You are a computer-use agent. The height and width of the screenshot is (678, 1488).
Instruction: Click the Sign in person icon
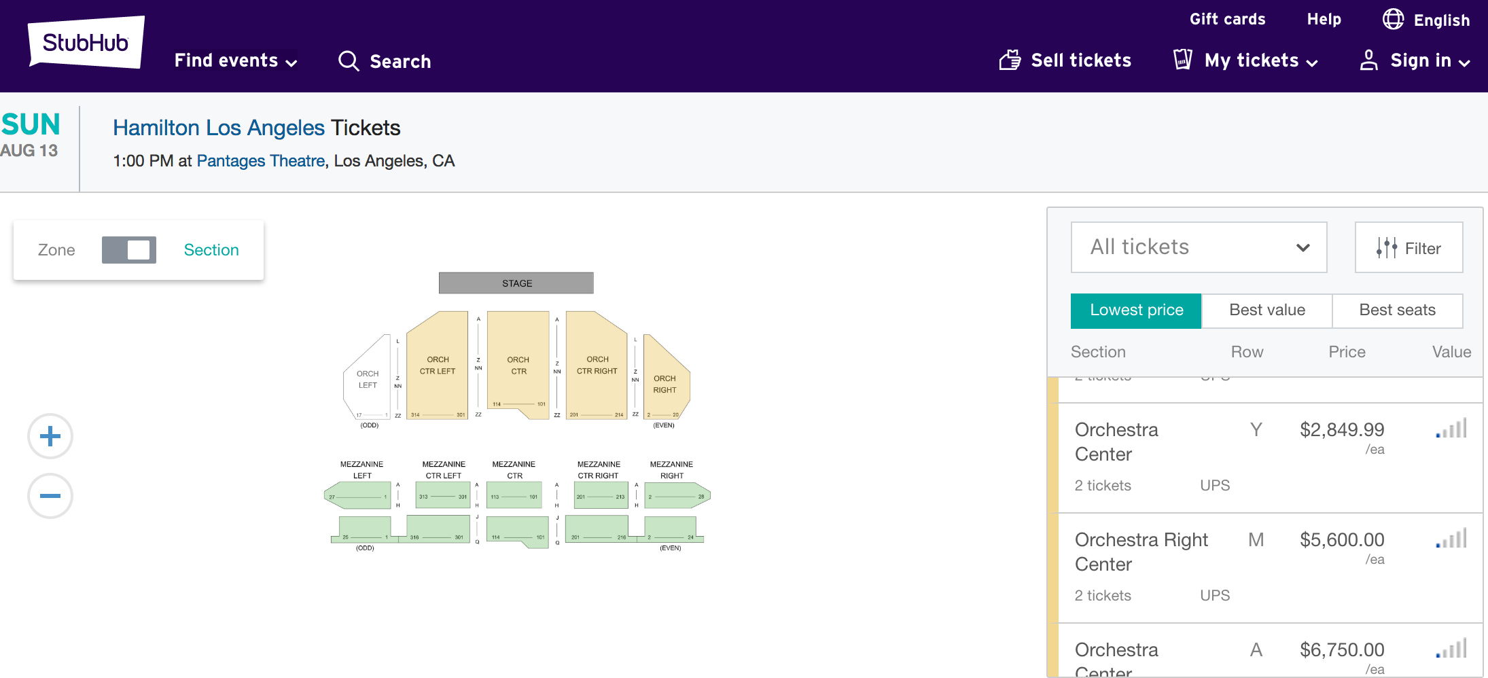[x=1368, y=60]
